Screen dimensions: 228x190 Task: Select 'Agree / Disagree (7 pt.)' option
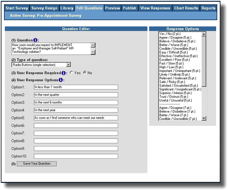[175, 108]
